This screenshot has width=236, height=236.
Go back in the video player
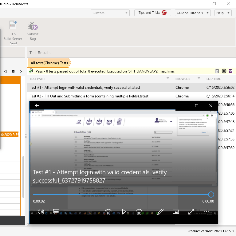pyautogui.click(x=37, y=106)
